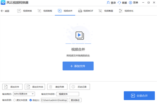This screenshot has width=157, height=104.
Task: Open 历史记录 history button
Action: point(80,87)
